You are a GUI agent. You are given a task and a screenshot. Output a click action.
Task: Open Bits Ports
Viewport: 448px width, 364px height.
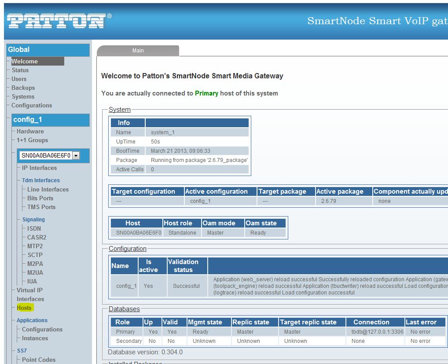40,199
